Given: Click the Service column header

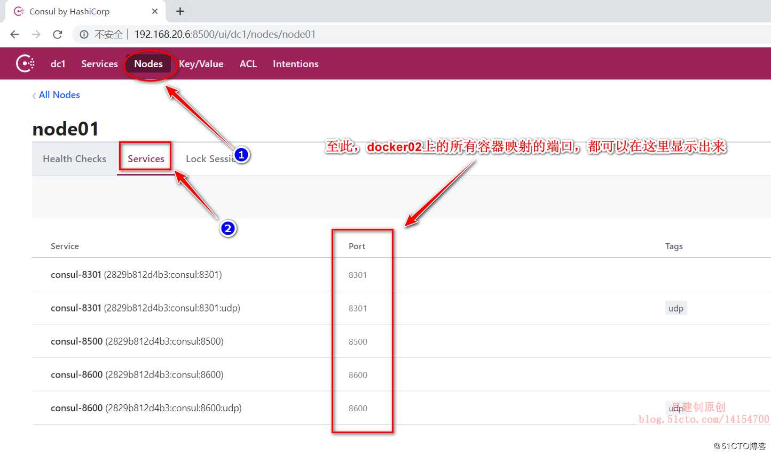Looking at the screenshot, I should pyautogui.click(x=65, y=246).
